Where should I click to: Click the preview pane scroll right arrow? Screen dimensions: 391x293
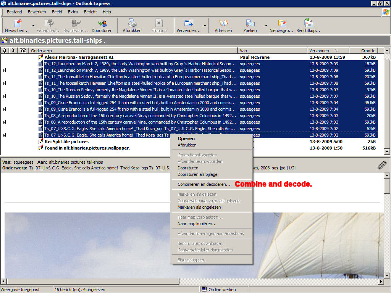coord(381,281)
